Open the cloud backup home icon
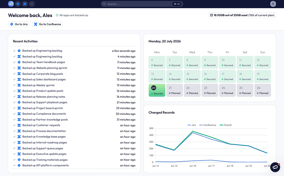 pos(11,4)
